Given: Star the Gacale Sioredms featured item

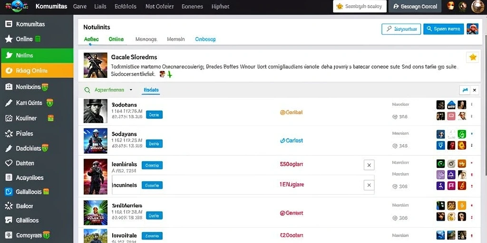Looking at the screenshot, I should click(473, 57).
